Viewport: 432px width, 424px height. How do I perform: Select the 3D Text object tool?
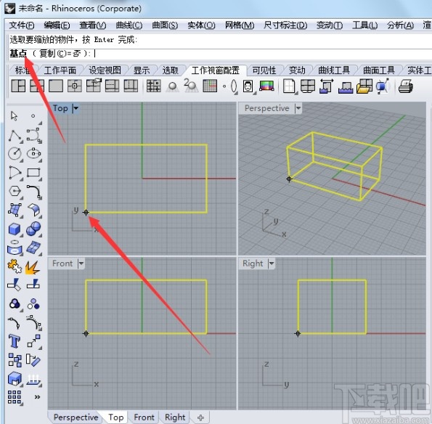pyautogui.click(x=15, y=341)
